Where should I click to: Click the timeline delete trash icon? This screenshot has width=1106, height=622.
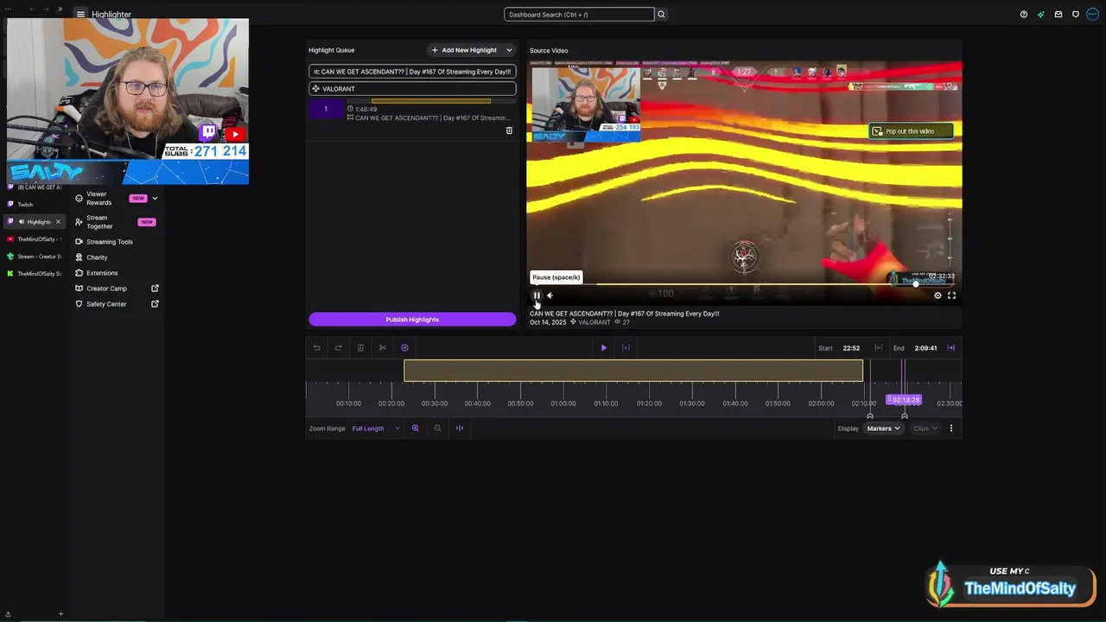pos(360,348)
